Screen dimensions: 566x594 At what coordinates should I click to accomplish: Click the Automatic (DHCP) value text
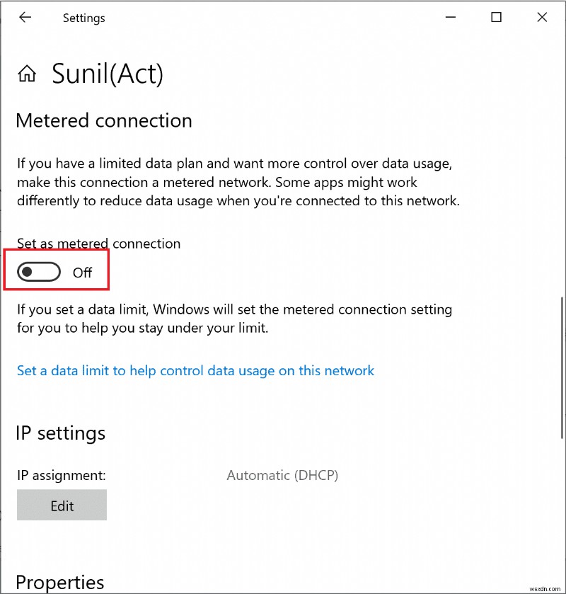pos(282,475)
